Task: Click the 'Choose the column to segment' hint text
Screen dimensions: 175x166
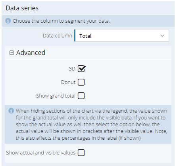Action: (61, 21)
